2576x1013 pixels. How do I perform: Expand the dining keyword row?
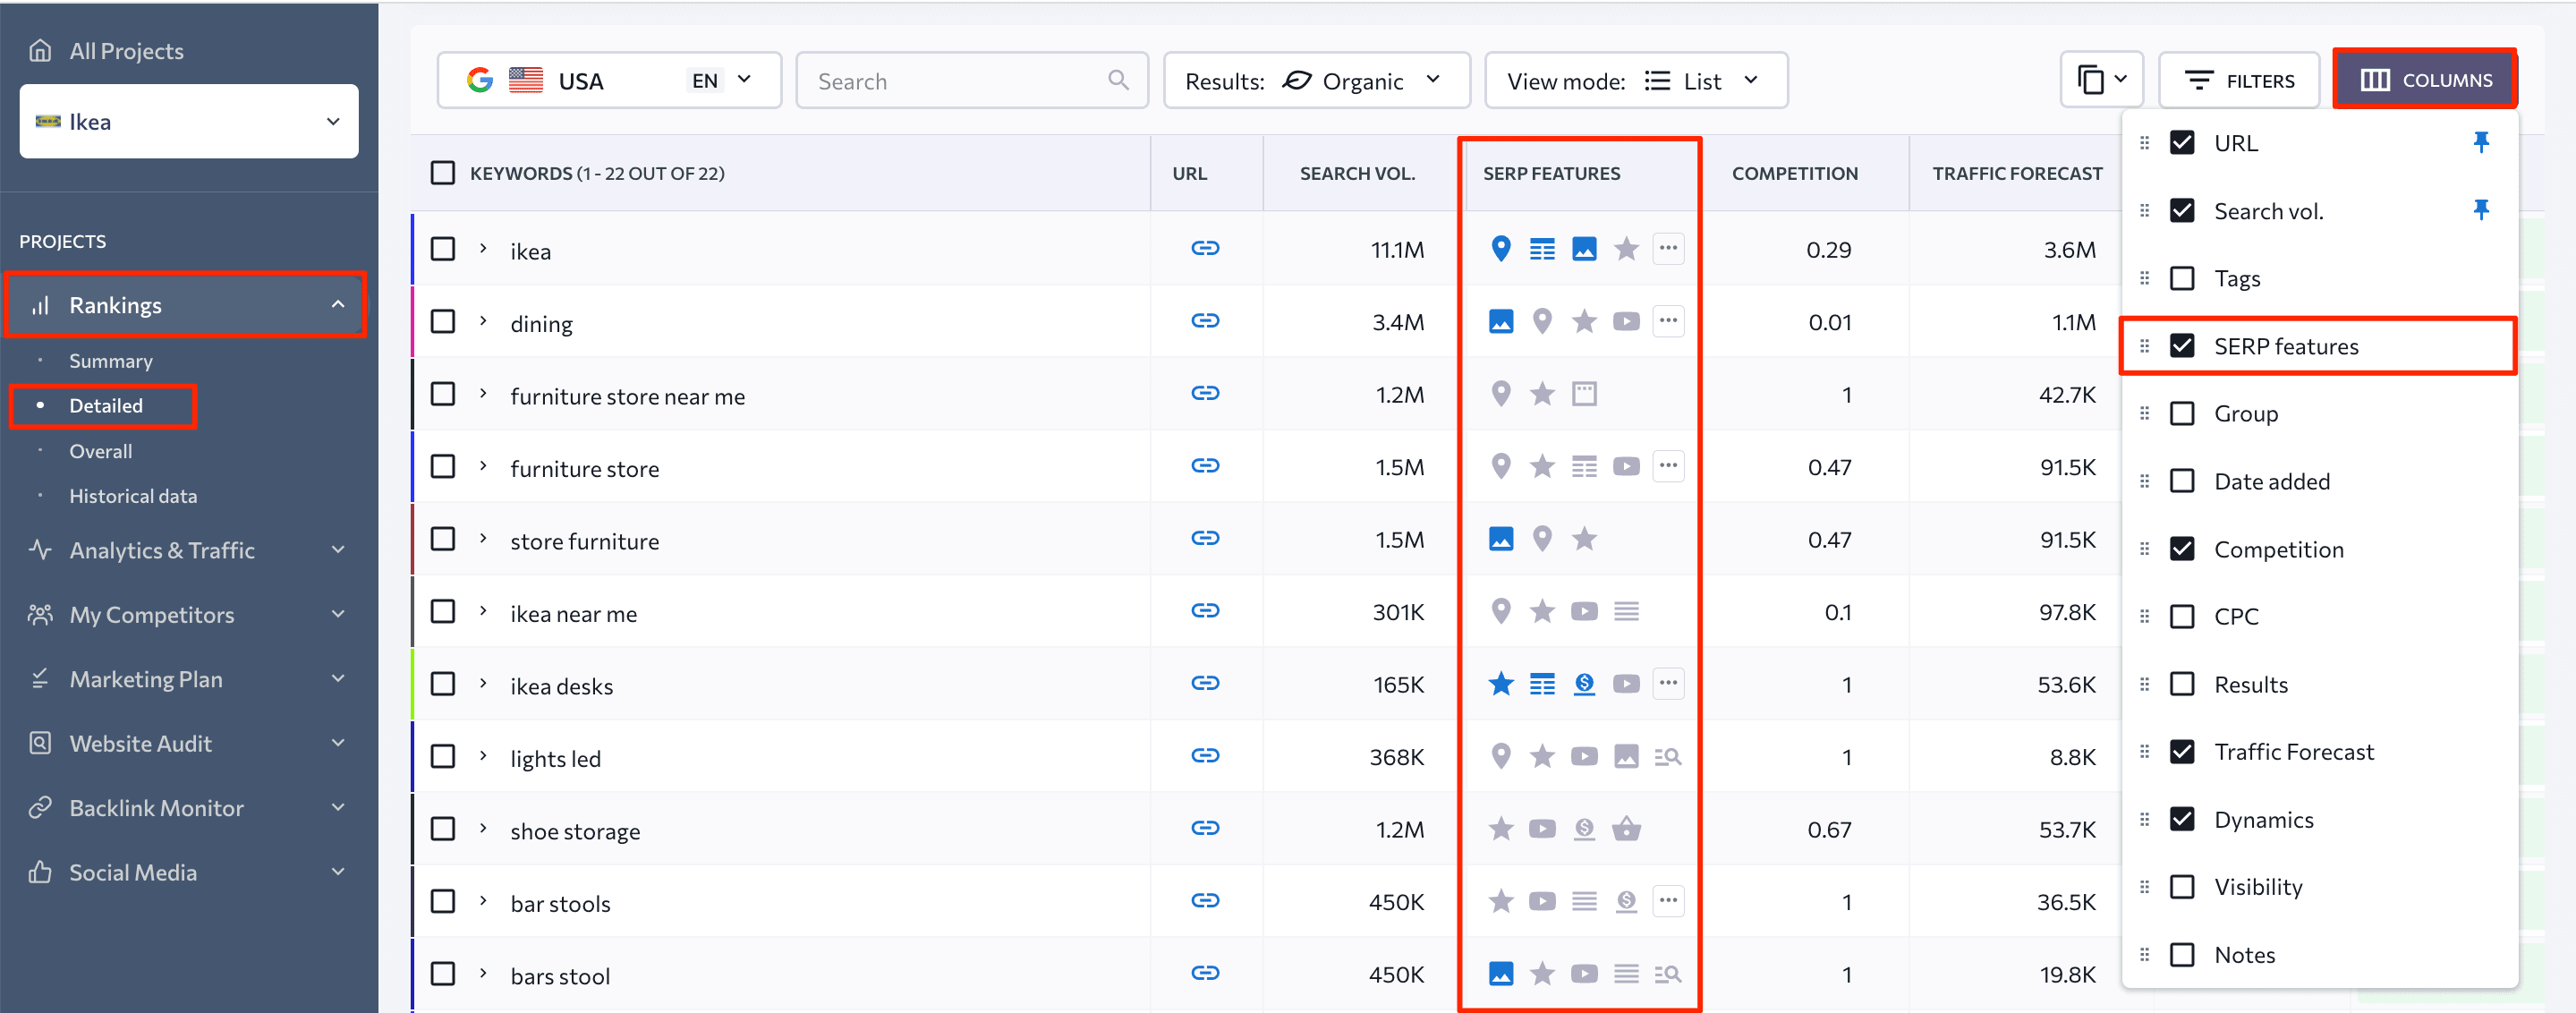point(483,321)
